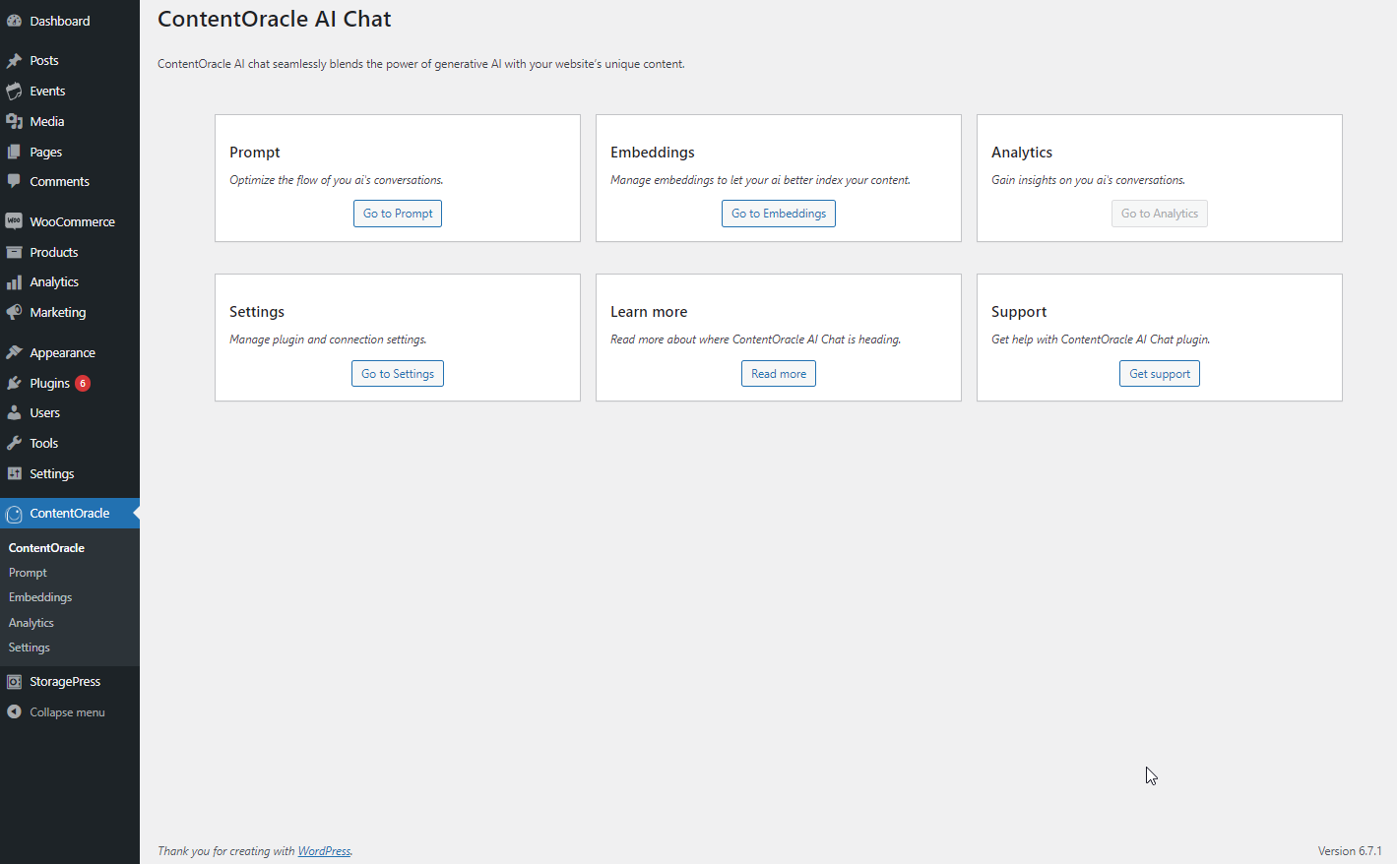Click the Read more button
1397x864 pixels.
click(x=779, y=374)
